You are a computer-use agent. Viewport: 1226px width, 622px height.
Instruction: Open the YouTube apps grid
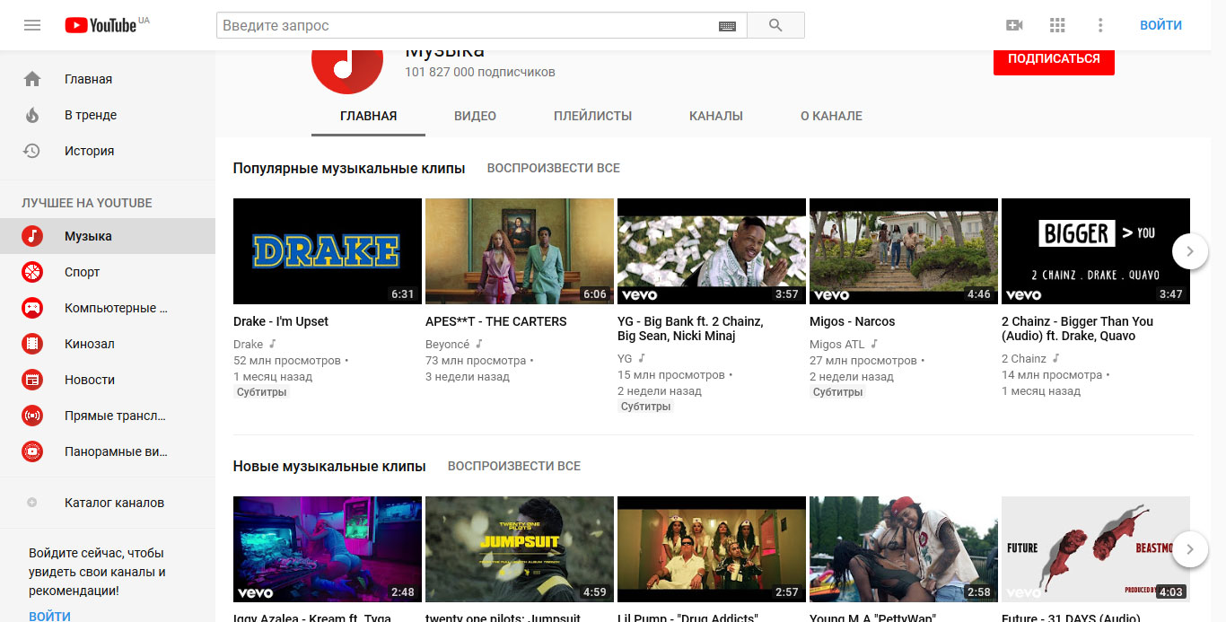tap(1057, 25)
